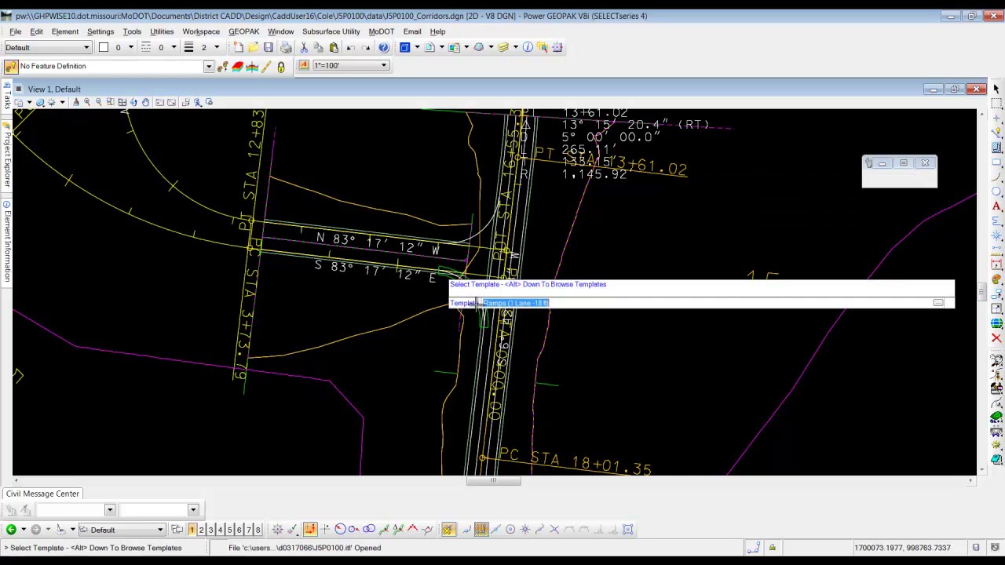The image size is (1005, 565).
Task: Toggle view 2 button
Action: click(x=201, y=530)
